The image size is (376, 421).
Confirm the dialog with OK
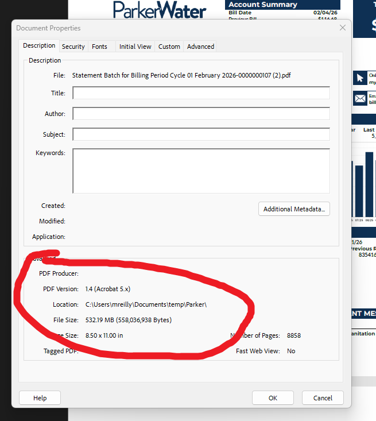[x=273, y=398]
